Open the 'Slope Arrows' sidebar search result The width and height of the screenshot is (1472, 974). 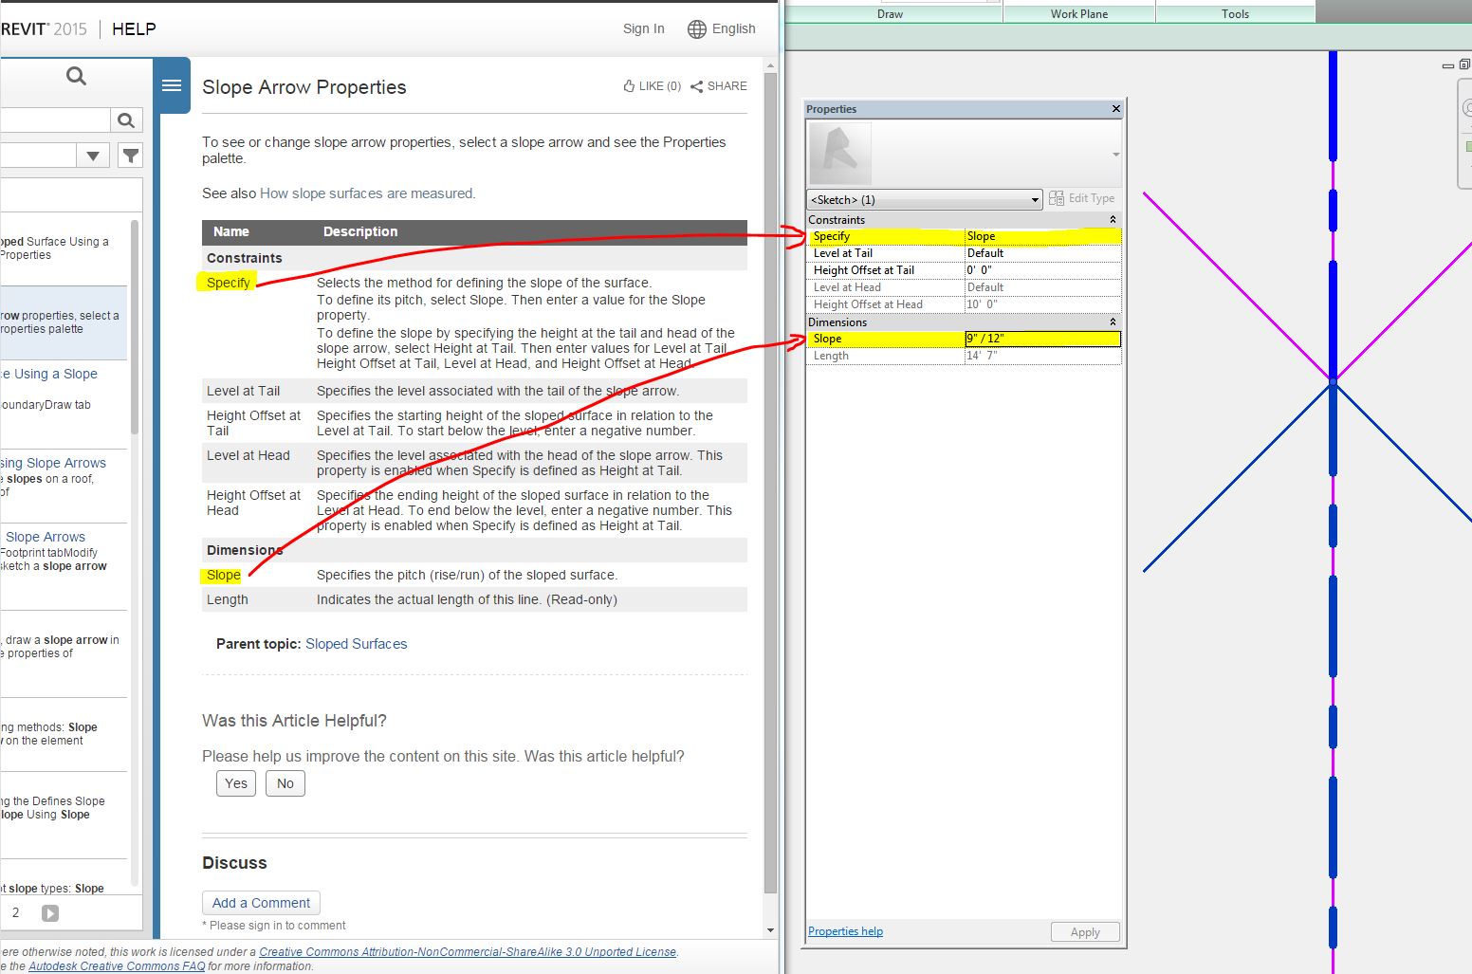coord(46,537)
